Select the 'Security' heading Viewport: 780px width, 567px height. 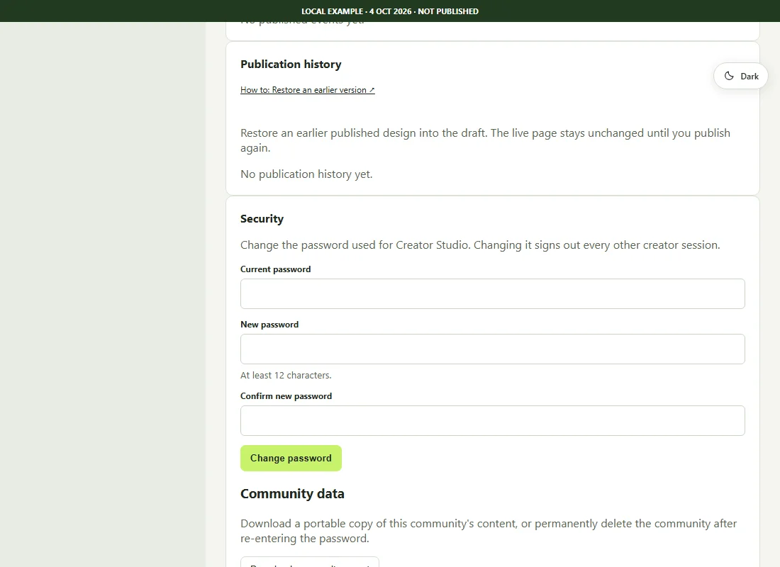coord(262,219)
